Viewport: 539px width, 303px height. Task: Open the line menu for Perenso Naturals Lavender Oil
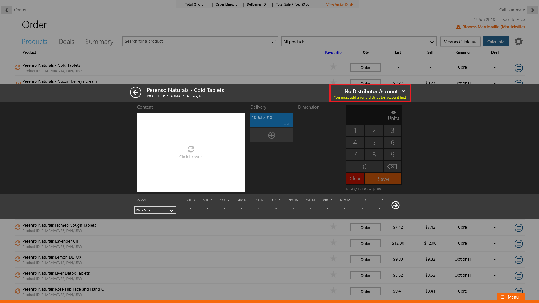click(519, 244)
